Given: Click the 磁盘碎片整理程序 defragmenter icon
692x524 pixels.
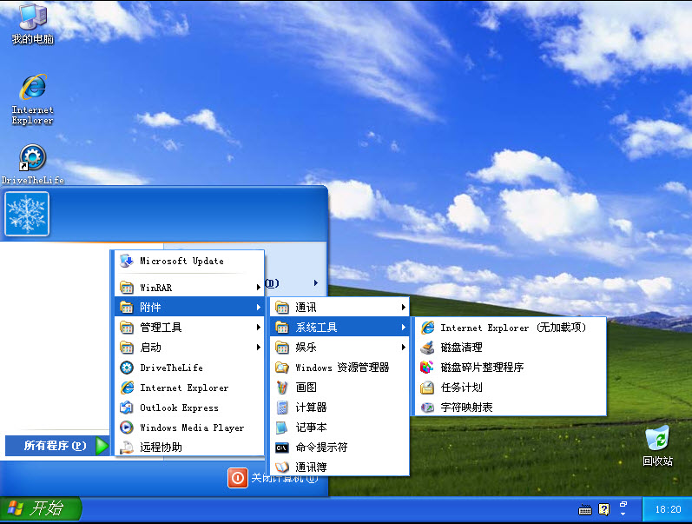Looking at the screenshot, I should click(x=427, y=368).
